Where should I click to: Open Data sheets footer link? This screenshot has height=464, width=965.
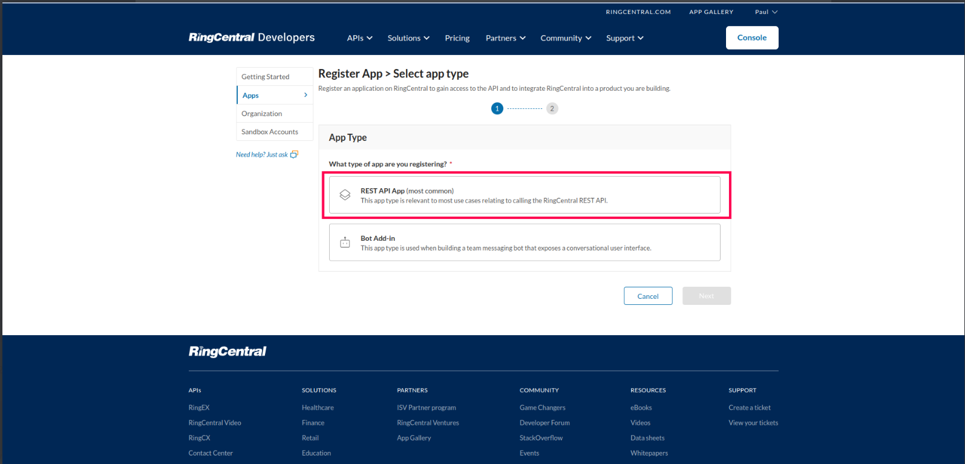(647, 438)
